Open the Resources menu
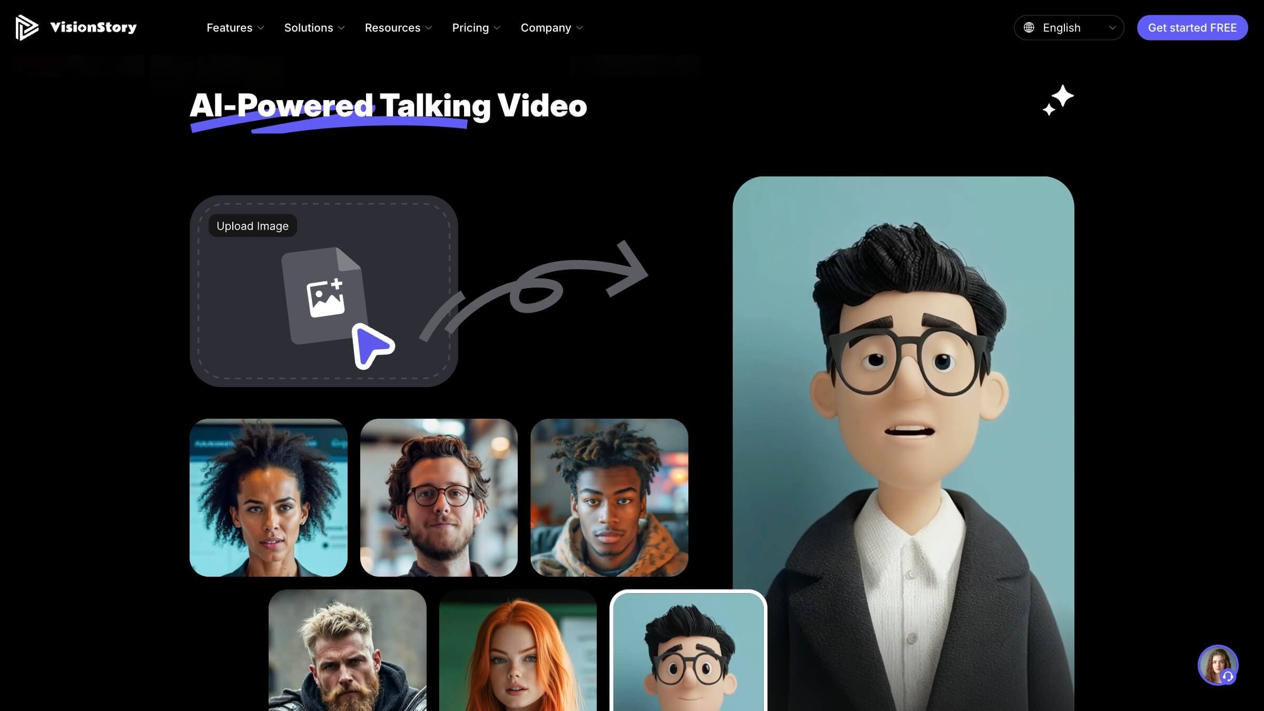The image size is (1264, 711). tap(398, 27)
